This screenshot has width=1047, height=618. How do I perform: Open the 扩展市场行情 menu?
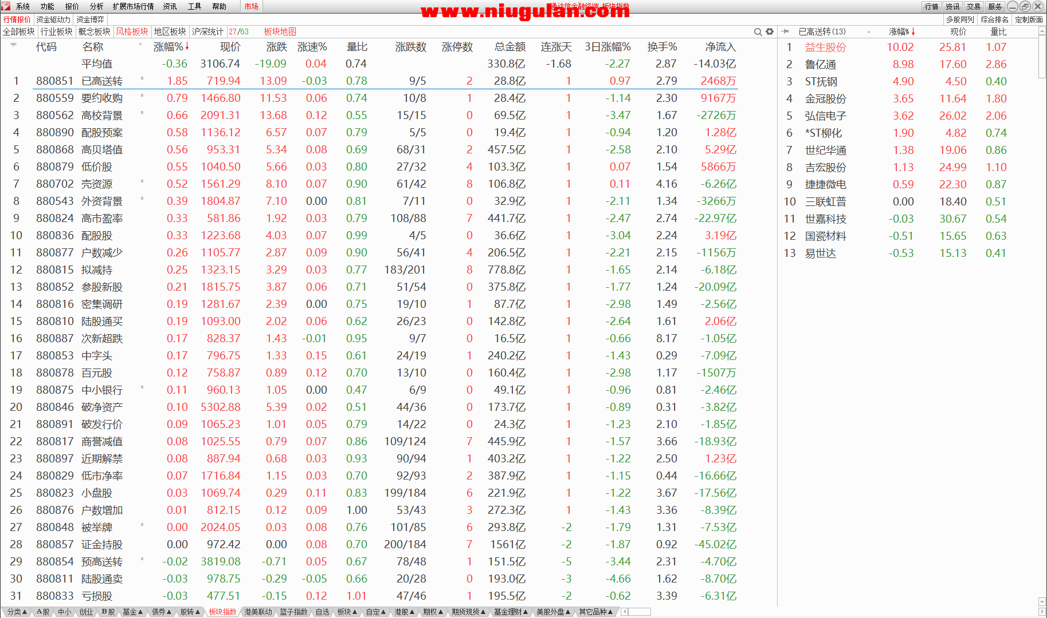(x=133, y=6)
